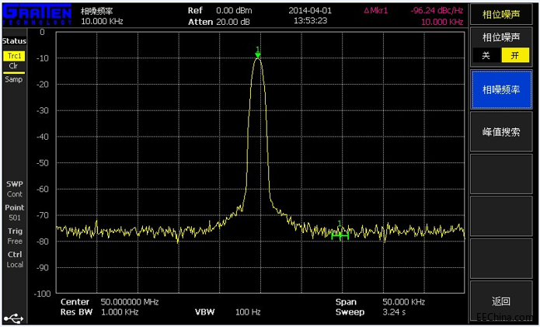The height and width of the screenshot is (327, 540).
Task: Click the -96.24 dBc/Hz marker reading
Action: (x=437, y=11)
